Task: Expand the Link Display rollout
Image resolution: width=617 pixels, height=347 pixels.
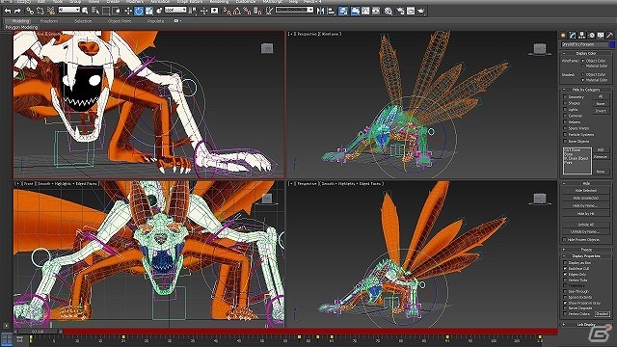Action: 586,325
